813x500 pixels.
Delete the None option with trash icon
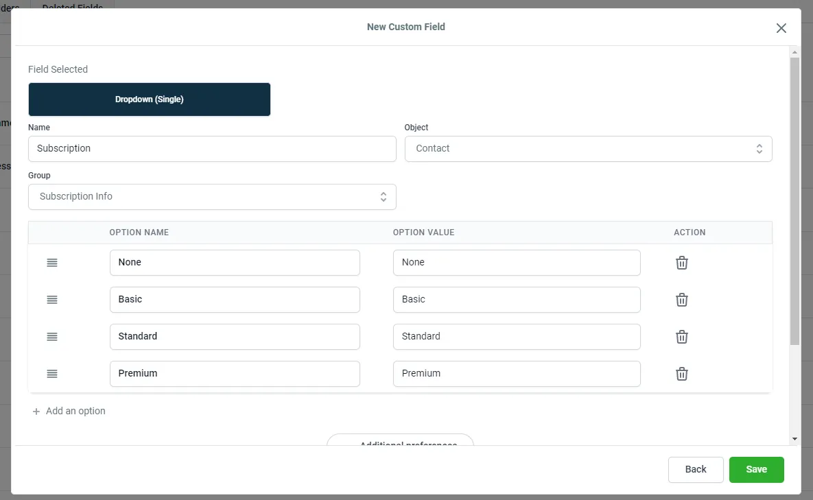tap(682, 263)
